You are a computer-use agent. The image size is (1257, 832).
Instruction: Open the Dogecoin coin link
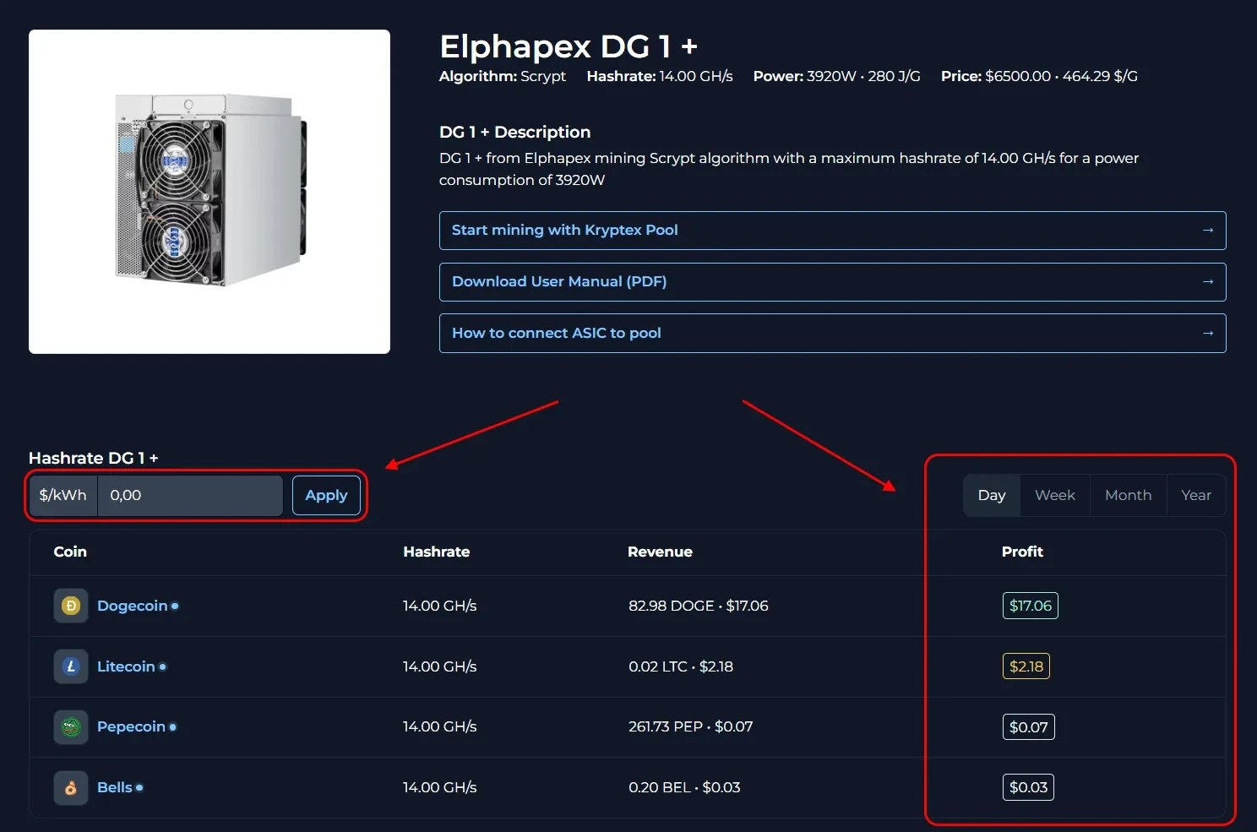(132, 606)
